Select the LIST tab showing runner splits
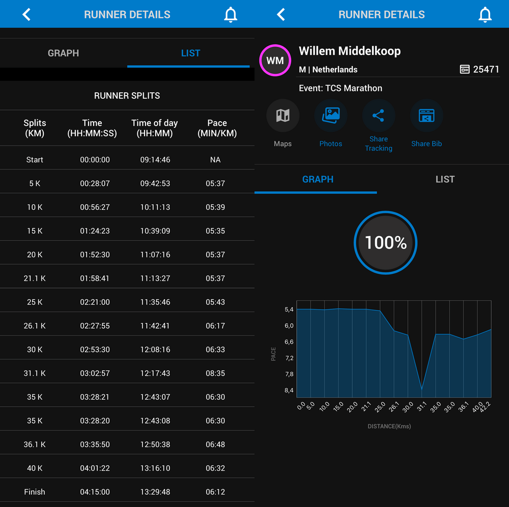 [x=190, y=53]
